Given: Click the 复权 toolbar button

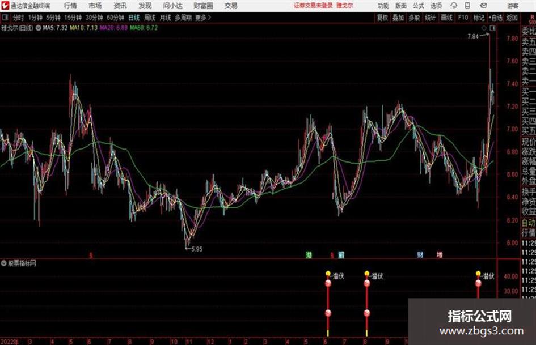Looking at the screenshot, I should (382, 18).
